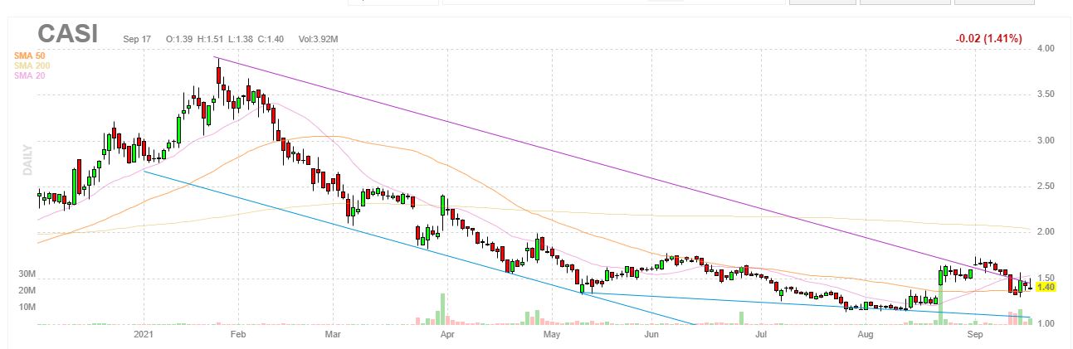Image resolution: width=1073 pixels, height=349 pixels.
Task: Click the 30M volume axis label
Action: [26, 274]
